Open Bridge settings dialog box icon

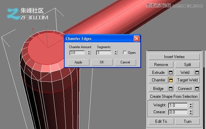tap(171, 89)
